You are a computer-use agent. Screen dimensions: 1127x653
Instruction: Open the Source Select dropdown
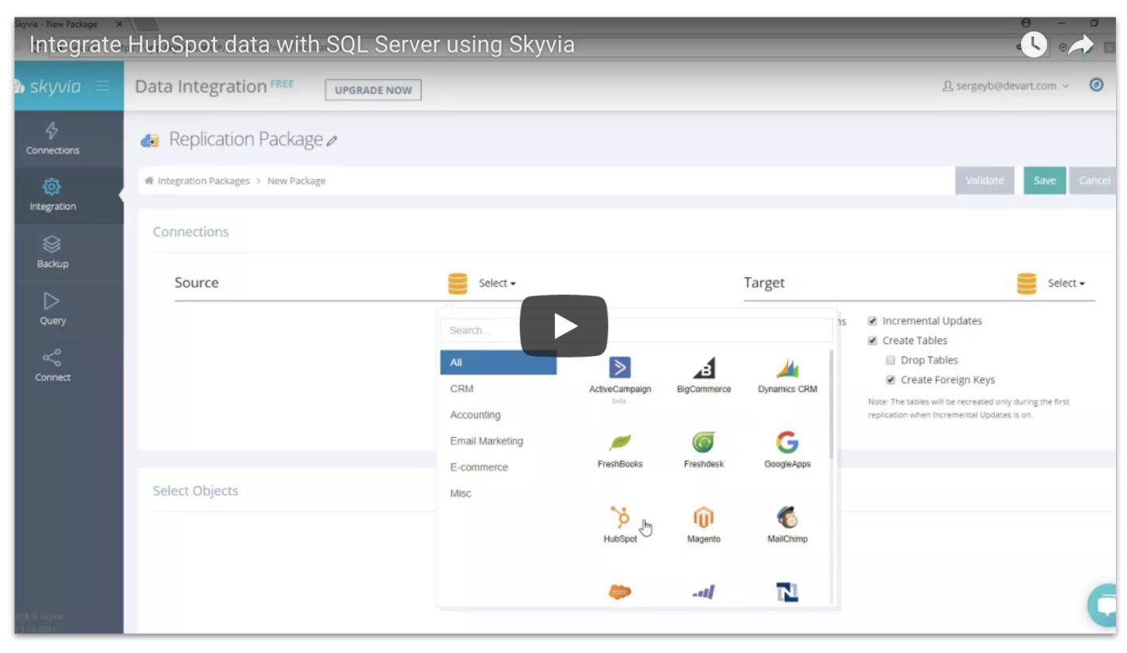point(497,283)
